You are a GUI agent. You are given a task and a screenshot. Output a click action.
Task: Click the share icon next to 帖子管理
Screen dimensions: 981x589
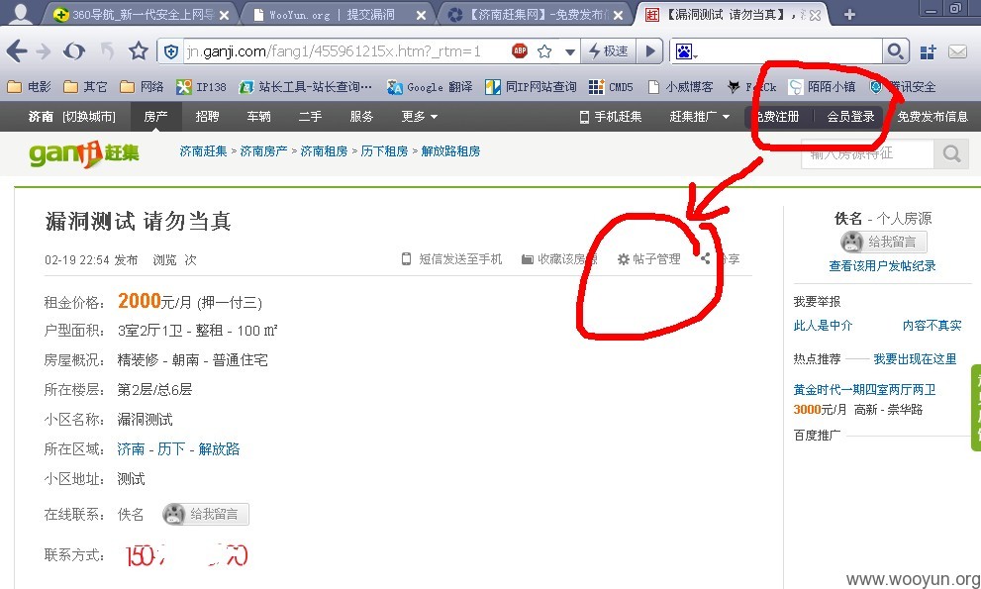705,258
